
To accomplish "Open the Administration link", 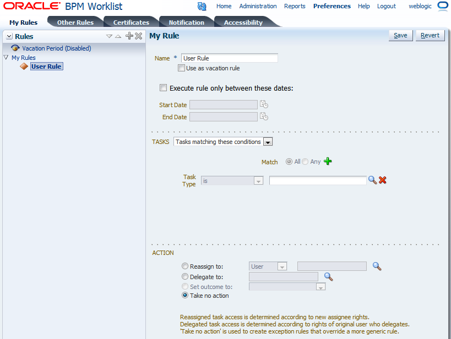I will click(258, 6).
